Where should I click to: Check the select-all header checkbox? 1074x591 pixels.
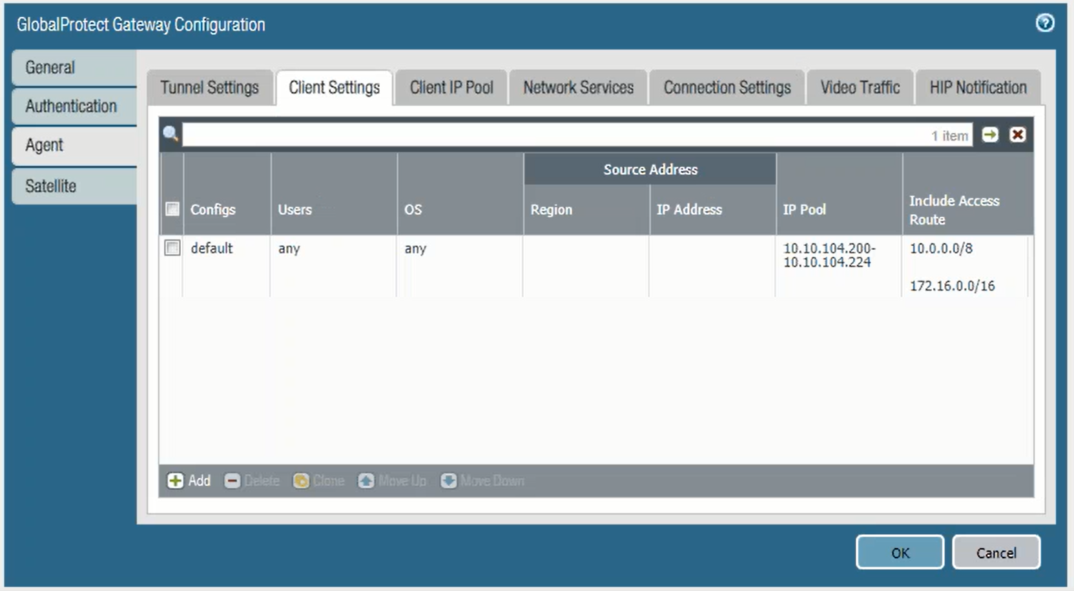coord(172,209)
